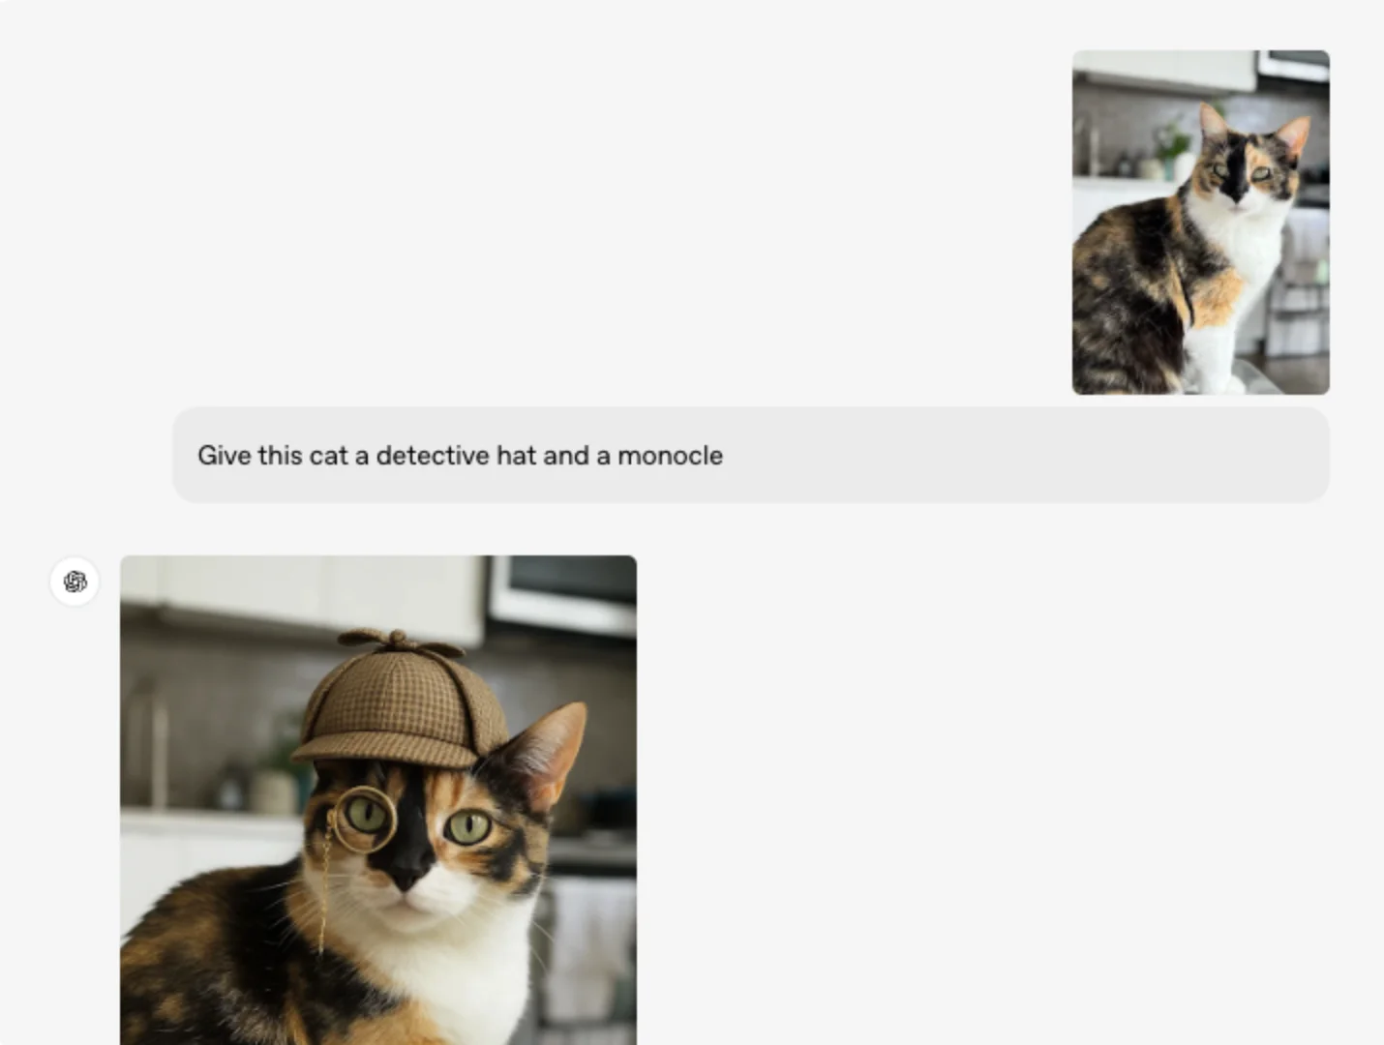Open the generated detective cat image
Image resolution: width=1384 pixels, height=1045 pixels.
coord(377,799)
